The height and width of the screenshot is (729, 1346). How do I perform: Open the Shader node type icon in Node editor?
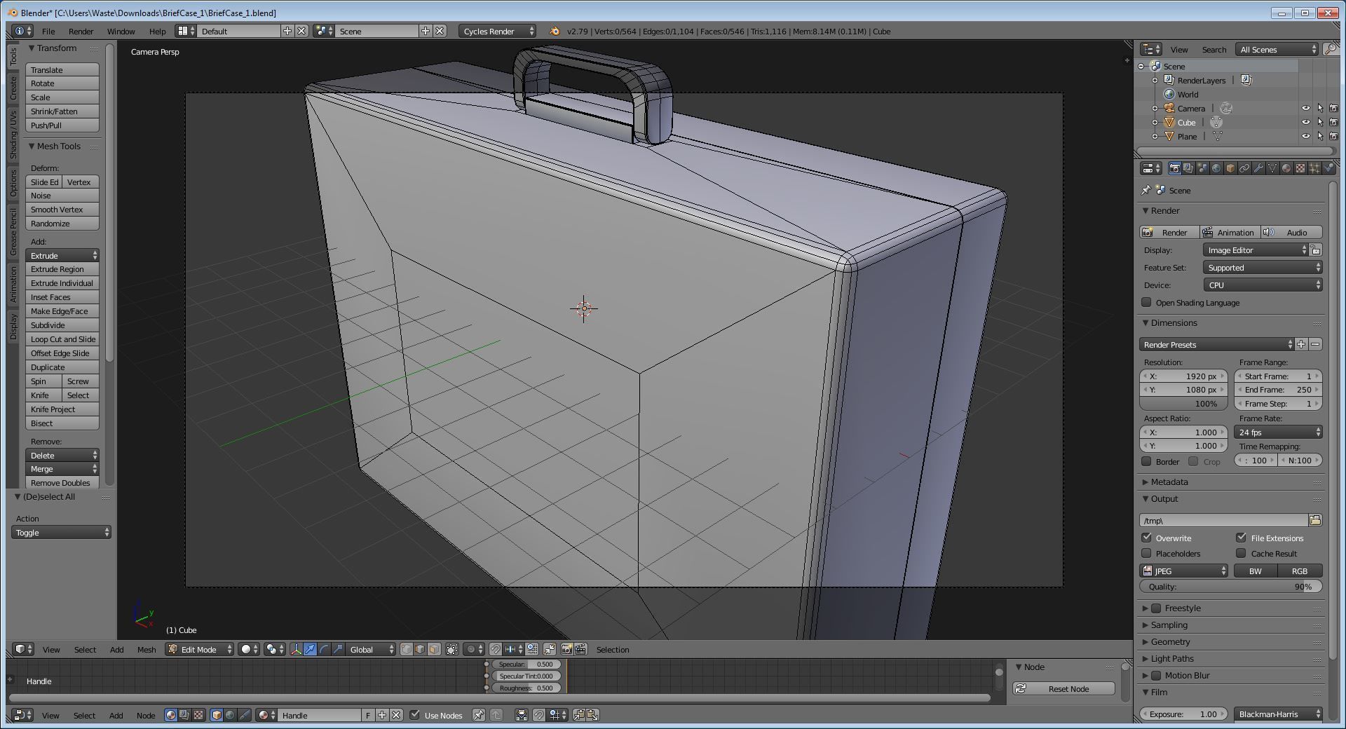coord(171,715)
